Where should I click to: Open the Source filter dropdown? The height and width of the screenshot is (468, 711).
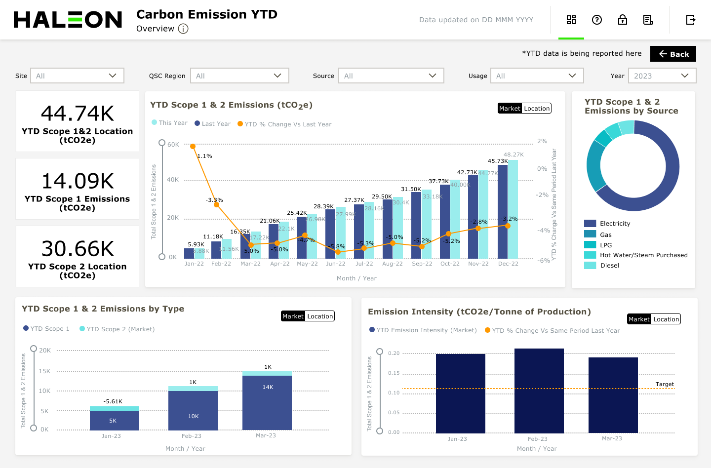391,76
